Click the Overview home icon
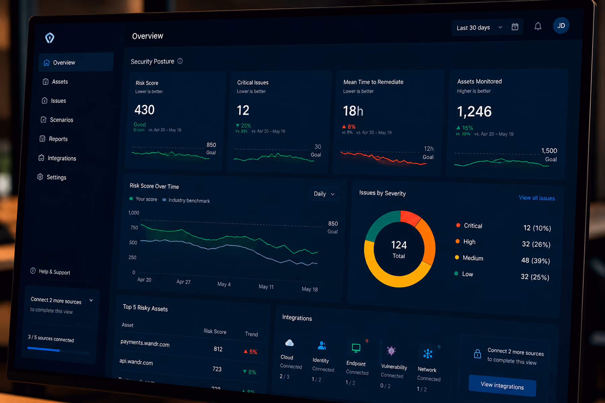 coord(47,62)
